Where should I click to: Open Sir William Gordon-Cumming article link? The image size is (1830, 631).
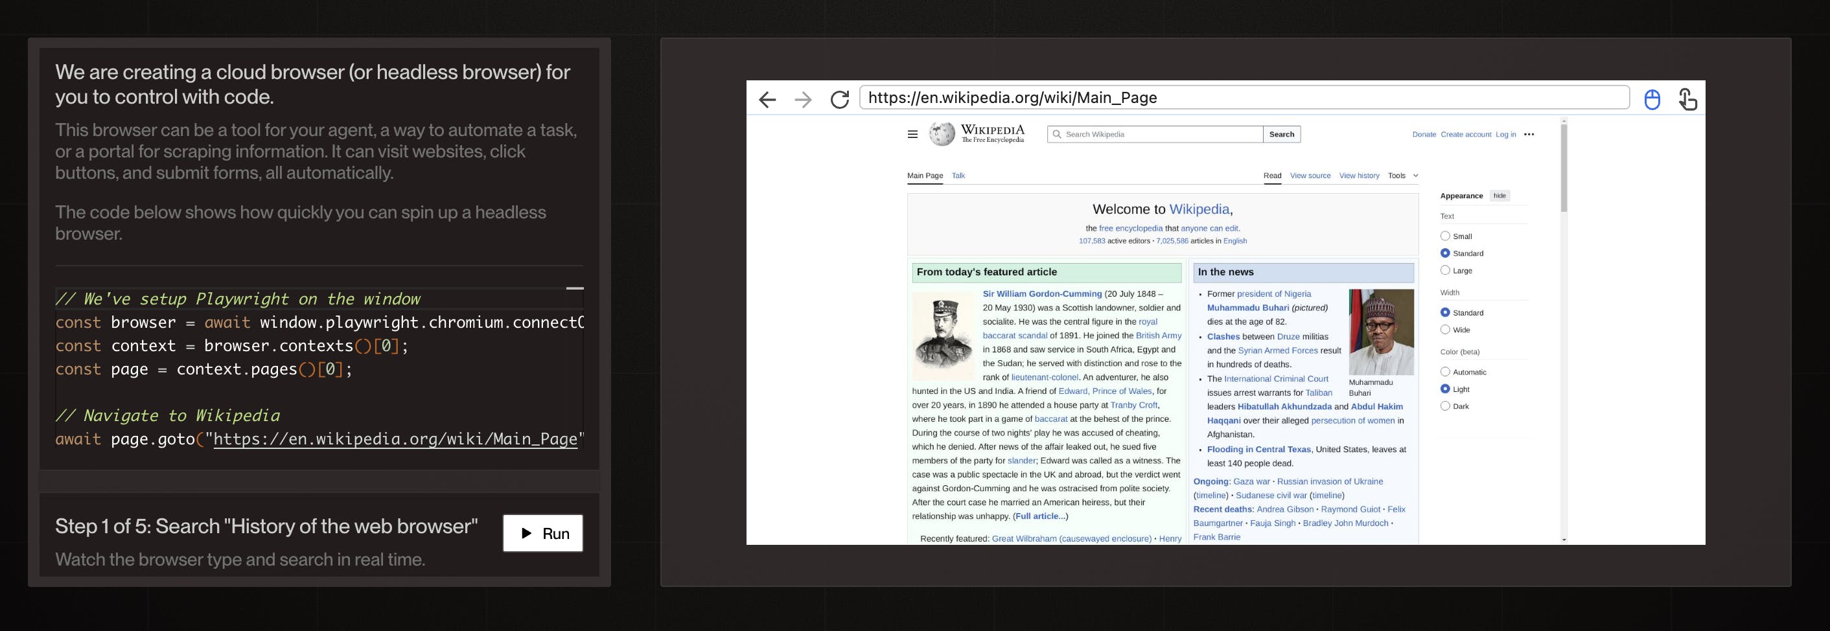(x=1042, y=293)
